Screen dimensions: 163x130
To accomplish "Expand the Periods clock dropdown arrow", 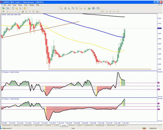I will coord(95,8).
